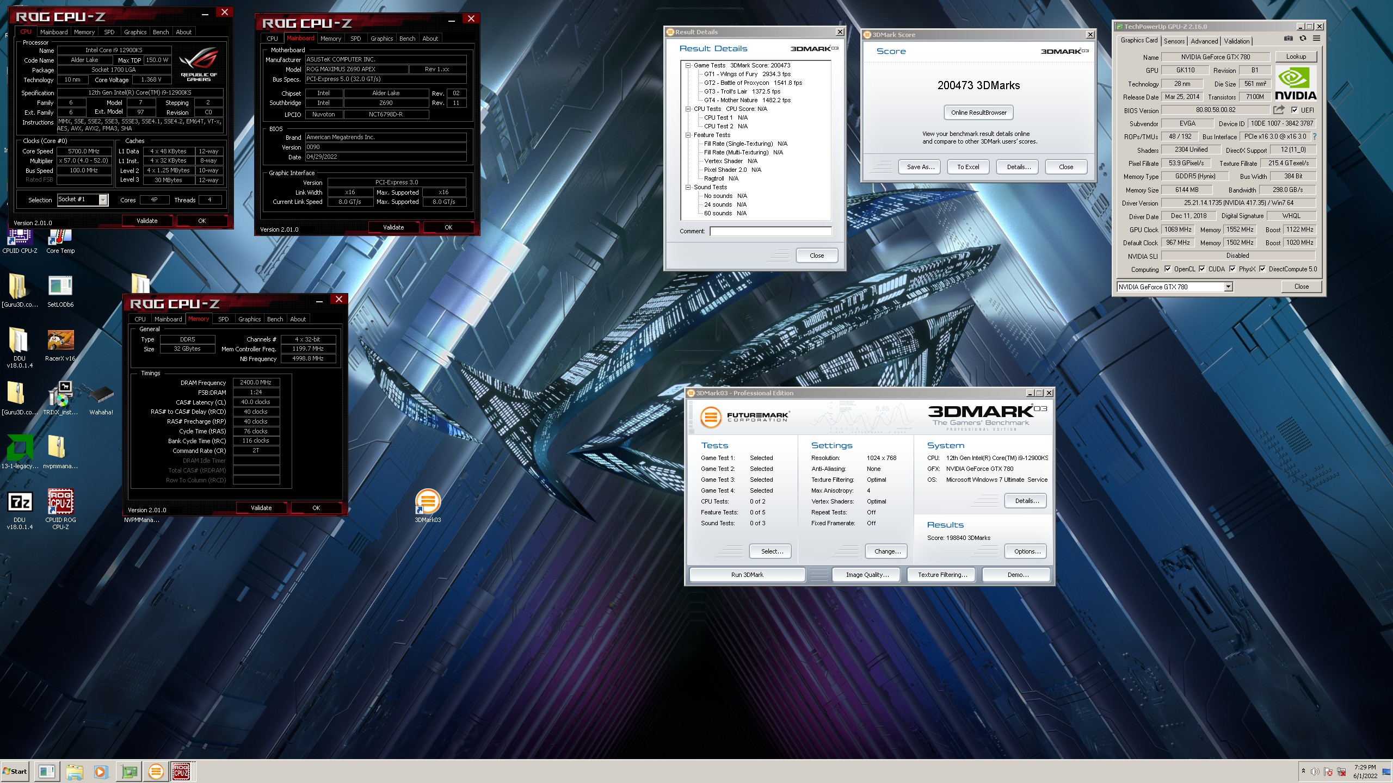Screen dimensions: 1393x783
Task: Open CPUID CPU-Z desktop shortcut
Action: [20, 241]
